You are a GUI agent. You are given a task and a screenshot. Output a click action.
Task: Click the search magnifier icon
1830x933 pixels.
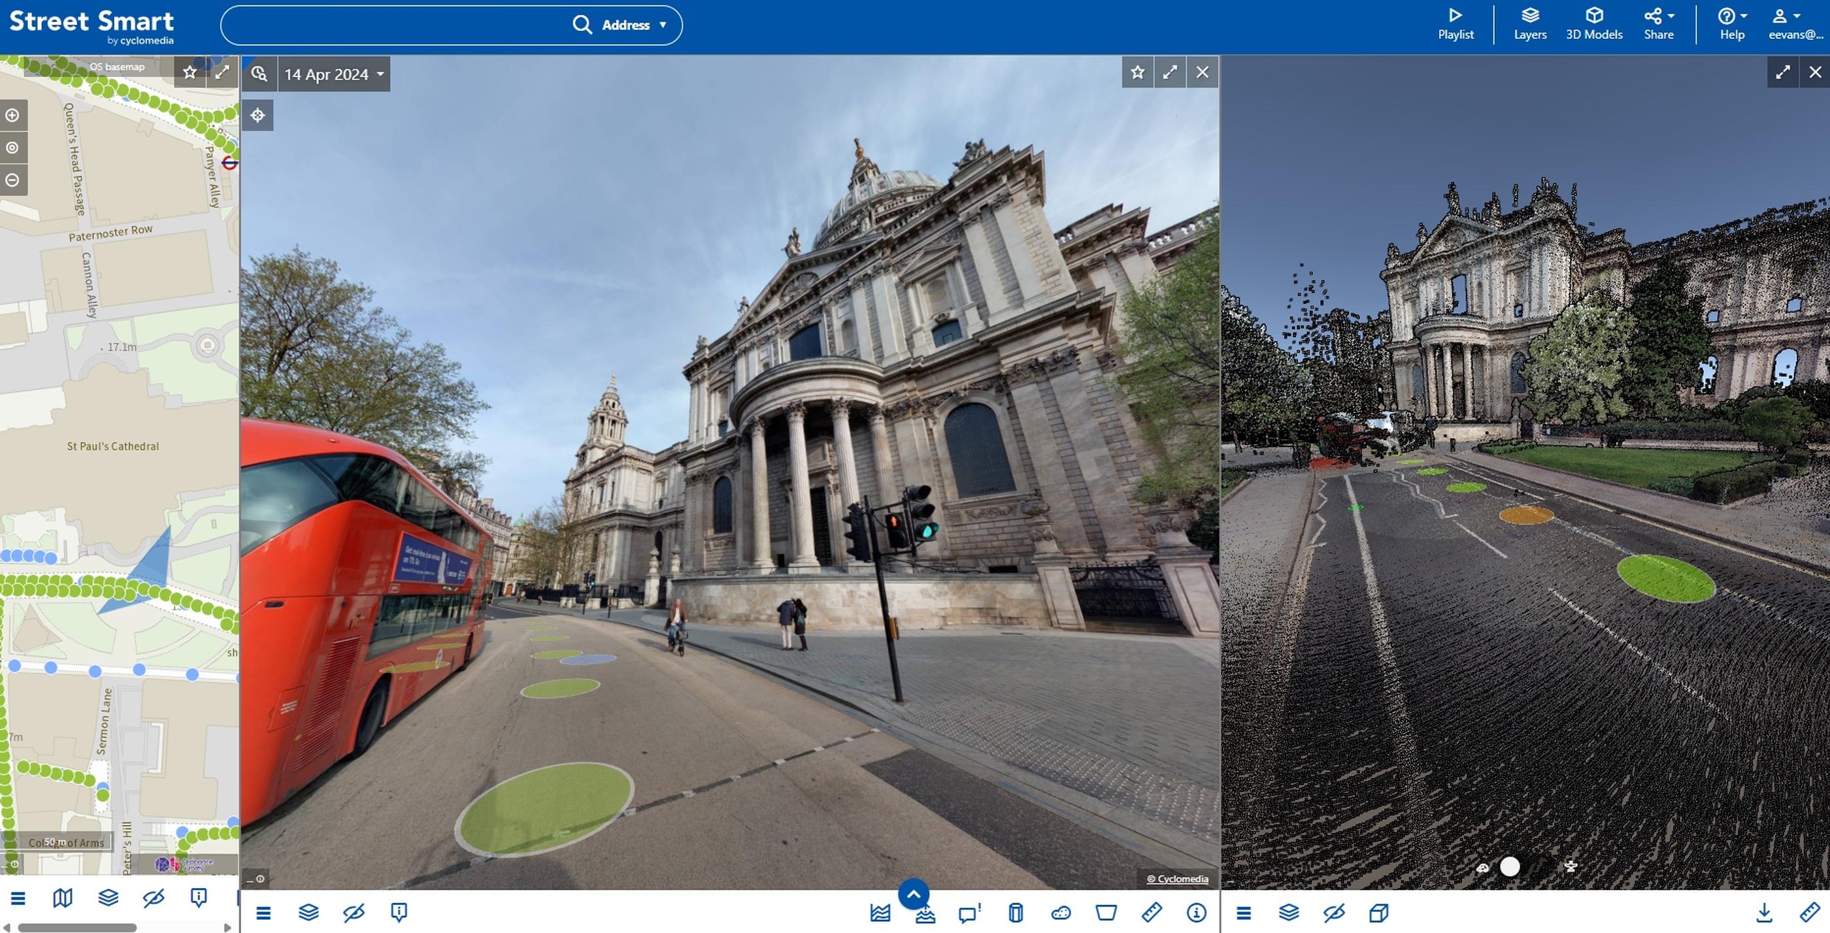(x=582, y=25)
